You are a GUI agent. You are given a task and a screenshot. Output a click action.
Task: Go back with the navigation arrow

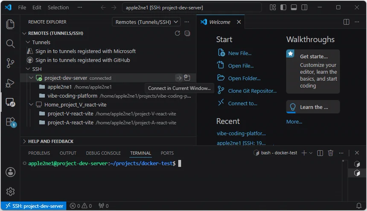103,8
